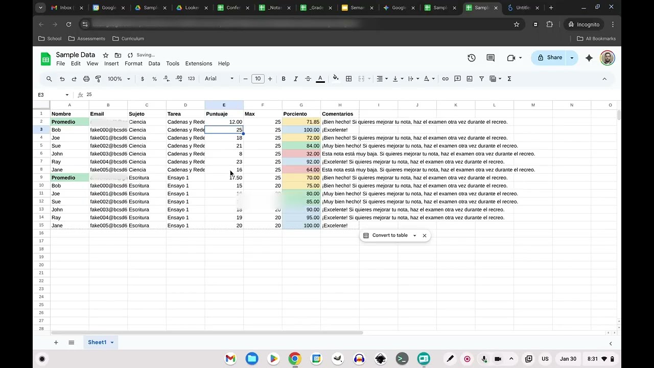
Task: Open the functions sigma menu
Action: [x=509, y=79]
